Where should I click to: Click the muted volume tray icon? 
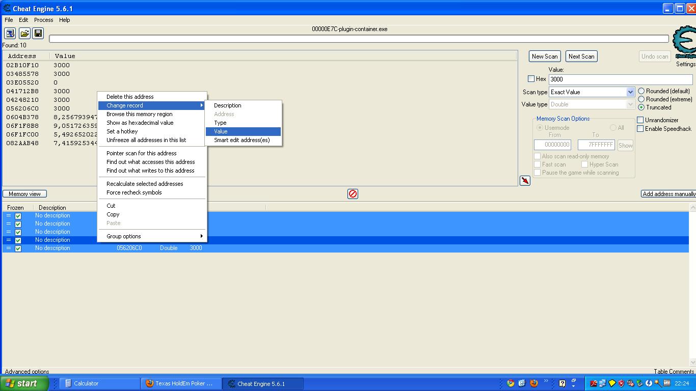point(630,383)
